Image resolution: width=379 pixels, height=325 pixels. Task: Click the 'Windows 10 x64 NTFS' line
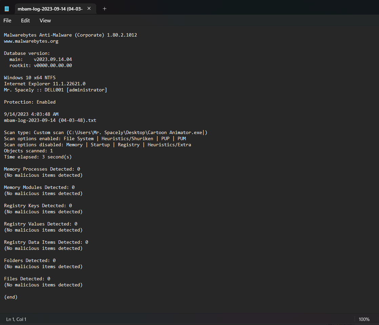(x=30, y=78)
